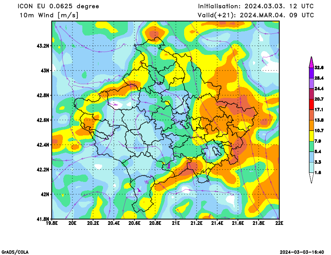Click the 20.4E longitude label
This screenshot has height=255, width=331.
(x=114, y=223)
